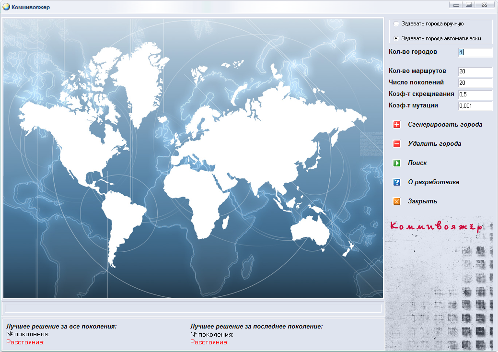Click '№ поколения:' under last generation

(x=211, y=335)
